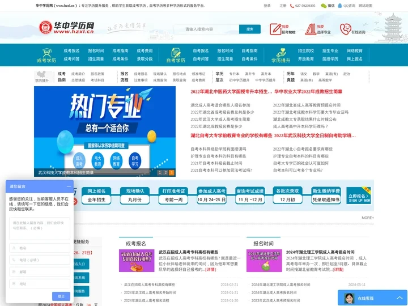The height and width of the screenshot is (306, 408).
Task: Click the 现场确认 sub-link under 报名流程
Action: (160, 74)
